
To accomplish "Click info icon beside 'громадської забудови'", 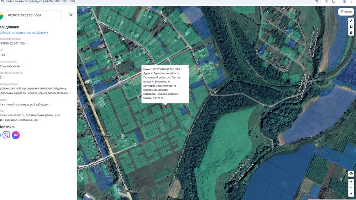I will (51, 104).
